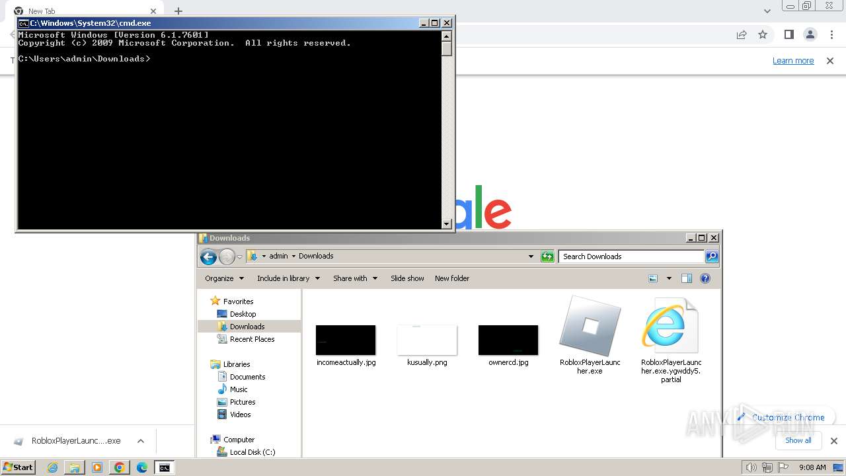Select Local Disk (C:) in navigation pane
Image resolution: width=846 pixels, height=476 pixels.
click(252, 452)
